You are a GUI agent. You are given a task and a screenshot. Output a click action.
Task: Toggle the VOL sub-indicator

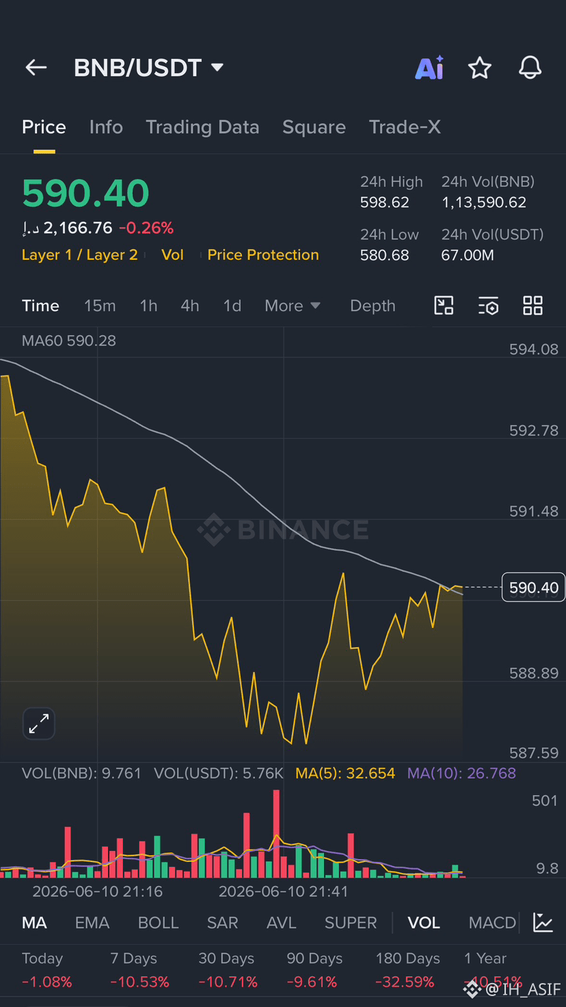click(424, 923)
